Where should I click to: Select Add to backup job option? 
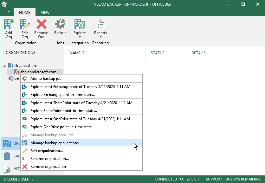click(x=47, y=79)
